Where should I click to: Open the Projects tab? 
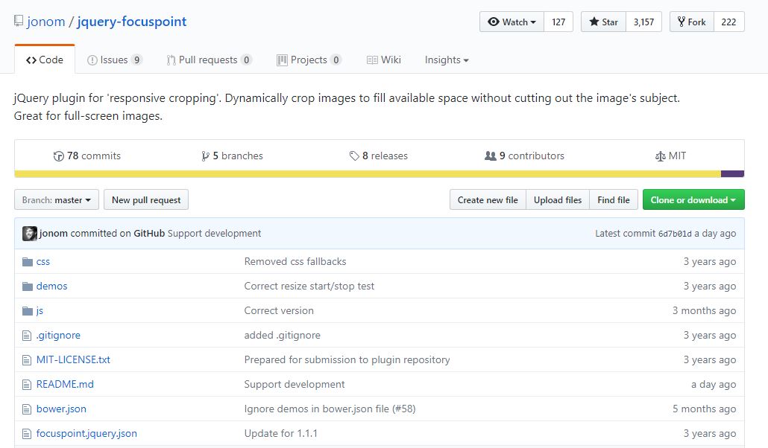click(x=309, y=60)
